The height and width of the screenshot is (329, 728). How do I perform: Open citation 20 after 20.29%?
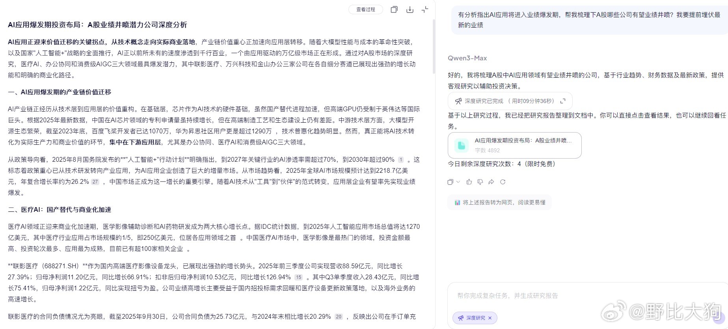(339, 317)
